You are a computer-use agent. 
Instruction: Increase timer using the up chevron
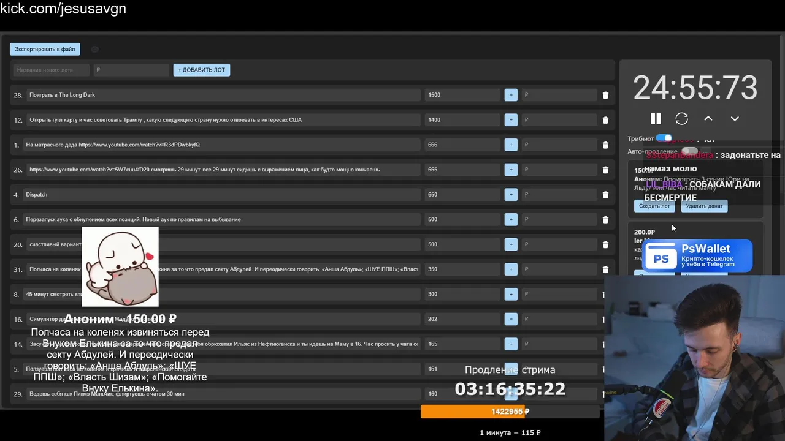[x=708, y=118]
